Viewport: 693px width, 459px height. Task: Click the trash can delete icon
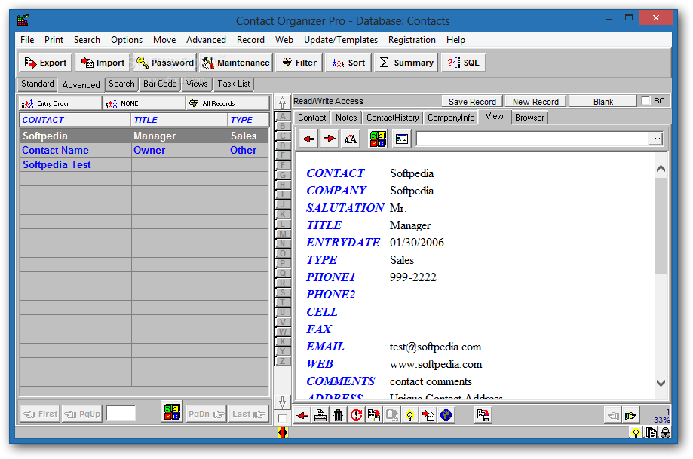(x=338, y=415)
